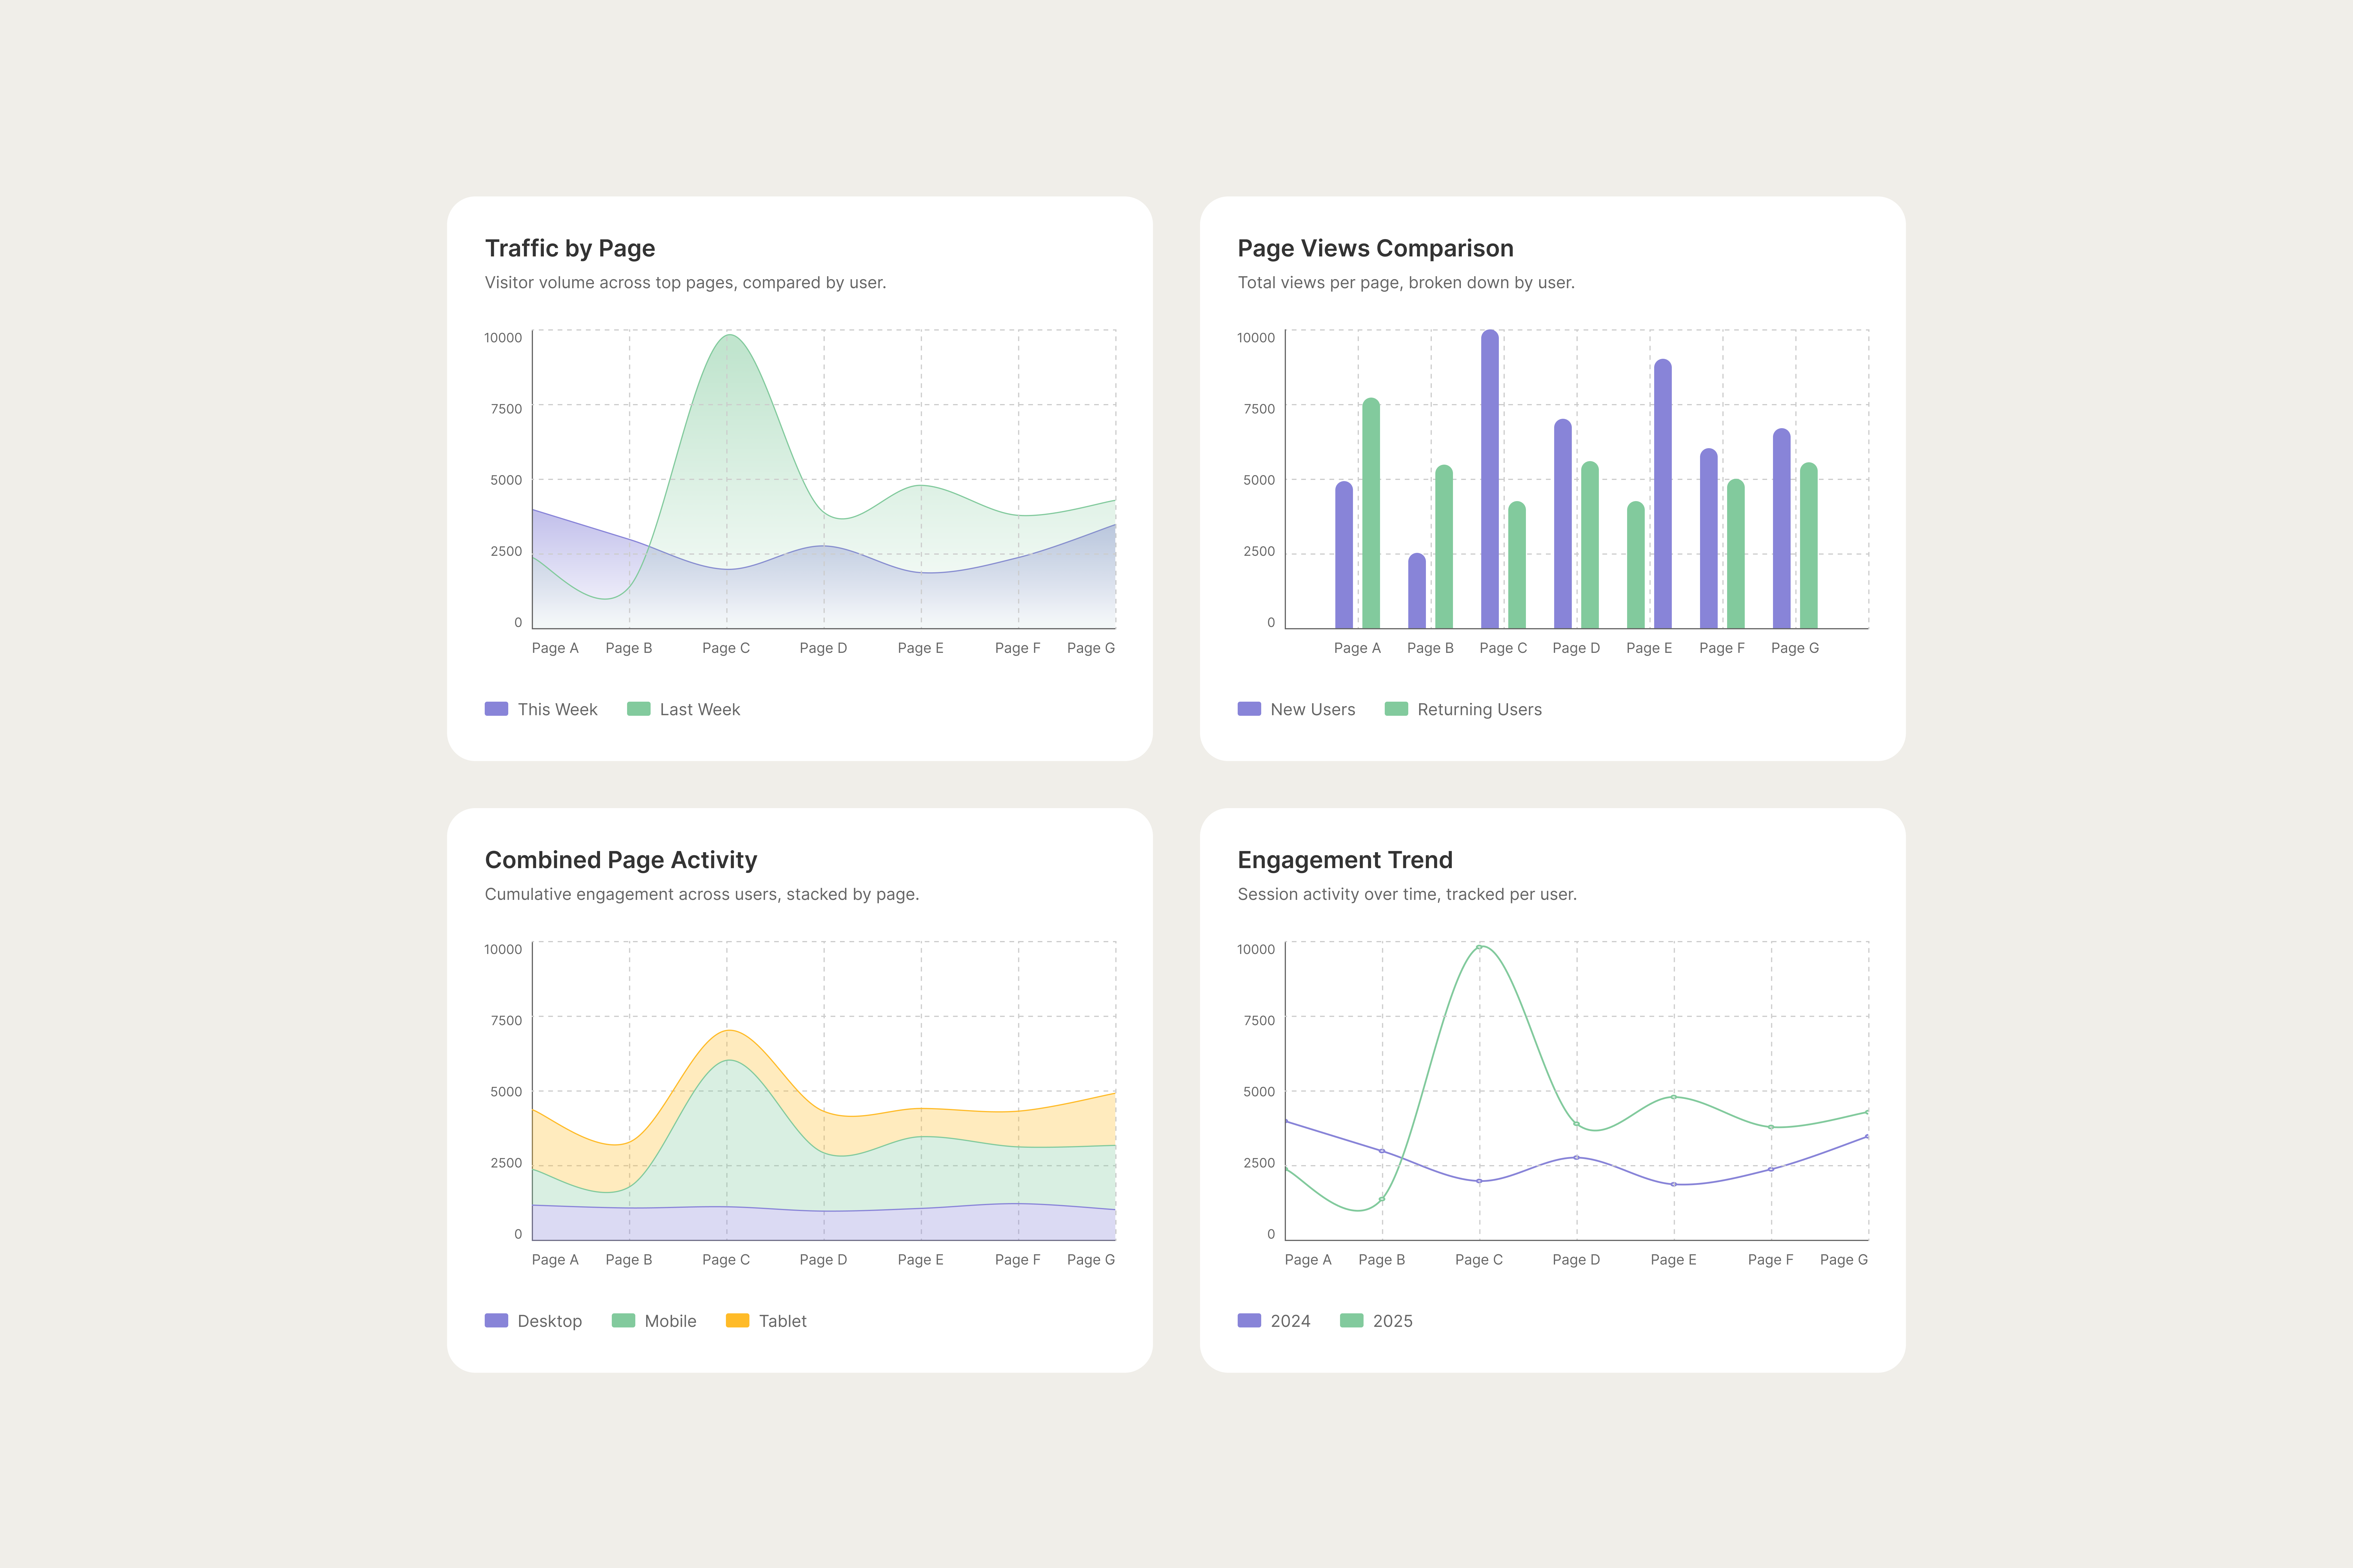Click the purple New Users bar for Page A
Image resolution: width=2353 pixels, height=1568 pixels.
(1344, 555)
